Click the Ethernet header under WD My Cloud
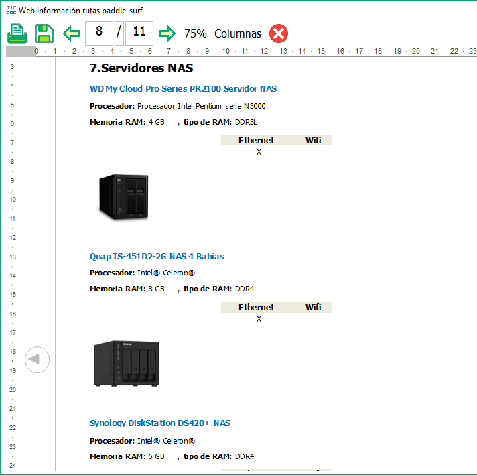Image resolution: width=477 pixels, height=475 pixels. click(257, 140)
